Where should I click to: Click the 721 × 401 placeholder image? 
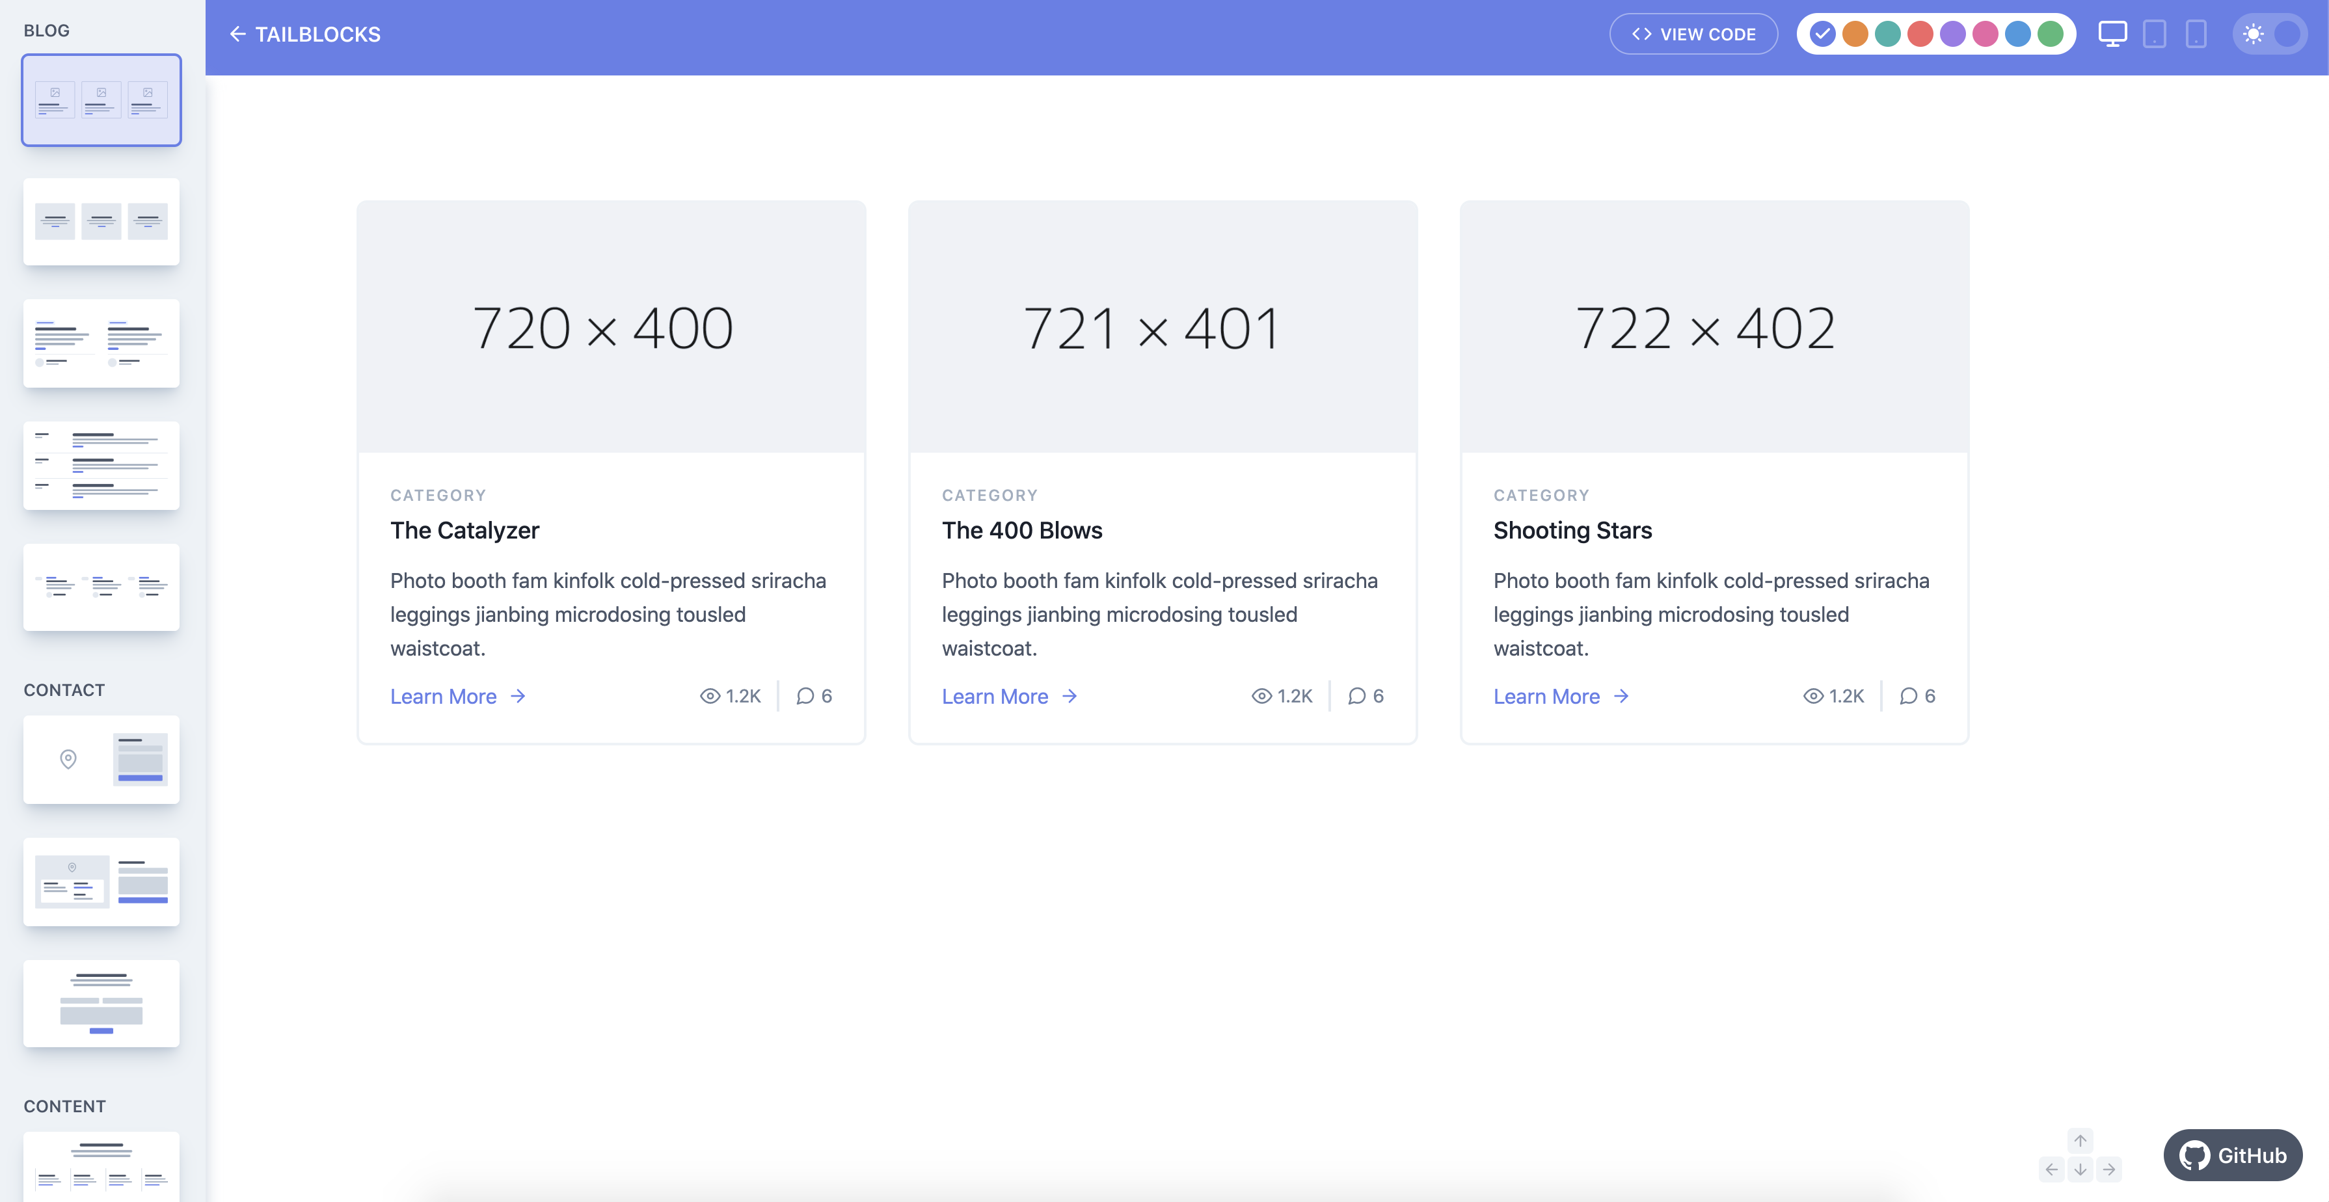(x=1162, y=327)
